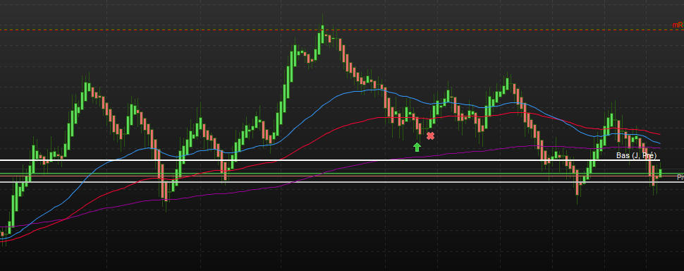
Task: Select the green horizontal level line
Action: point(342,174)
